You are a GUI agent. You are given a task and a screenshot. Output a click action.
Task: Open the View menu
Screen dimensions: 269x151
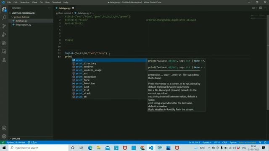(34, 3)
